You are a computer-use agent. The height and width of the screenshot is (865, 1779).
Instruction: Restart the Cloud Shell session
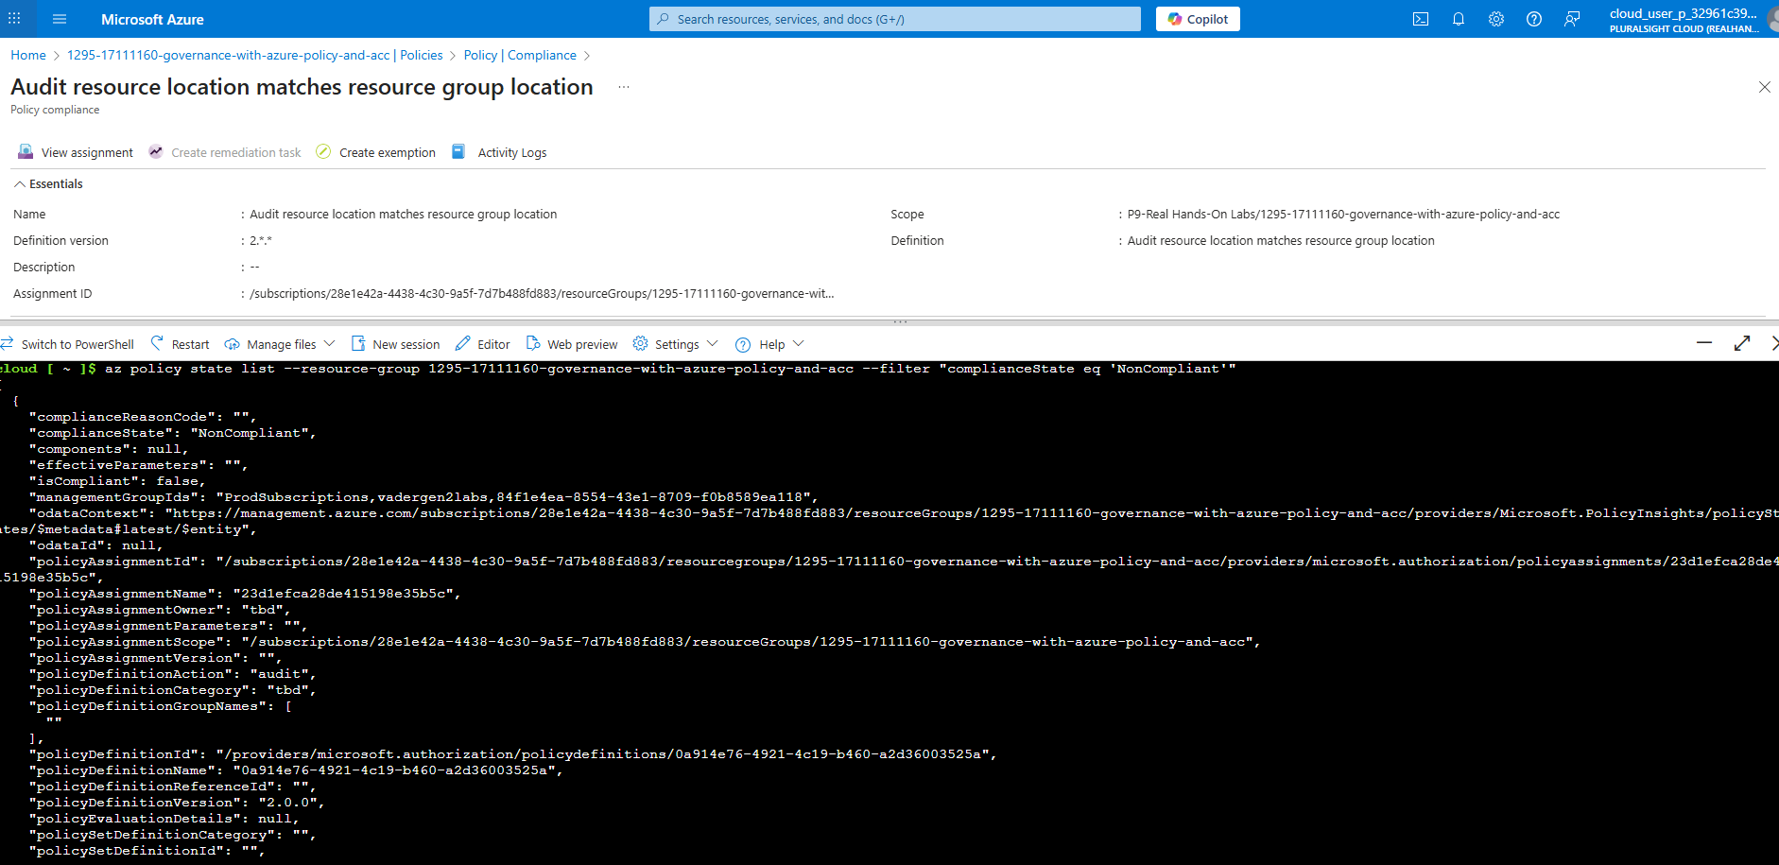179,343
